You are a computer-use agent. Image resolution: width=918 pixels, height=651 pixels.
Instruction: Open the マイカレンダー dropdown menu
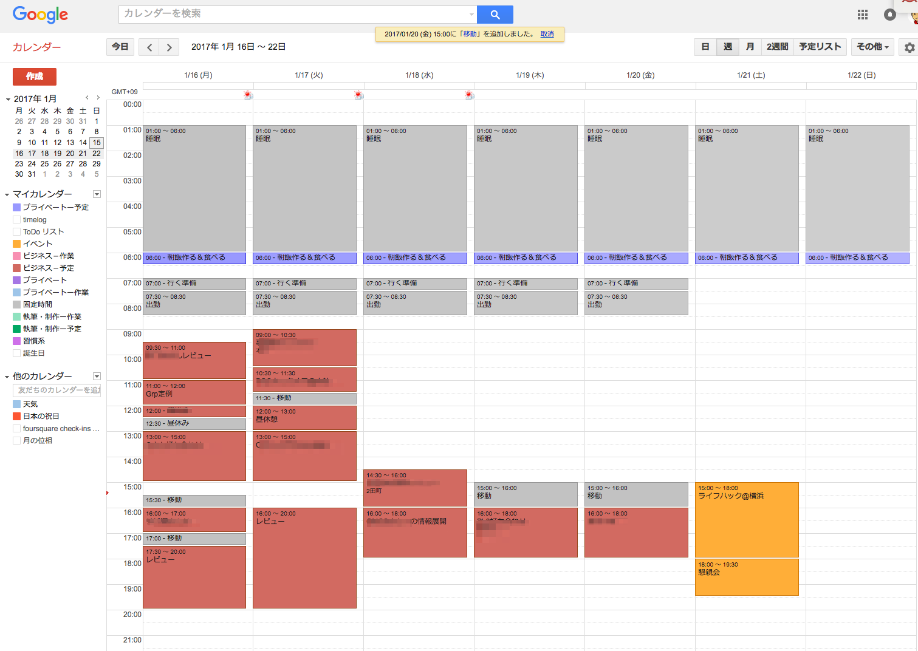[x=97, y=194]
